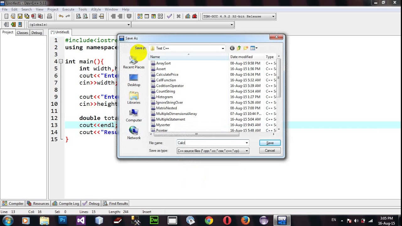Collapse the code fold on line 4
This screenshot has height=226, width=402.
61,62
